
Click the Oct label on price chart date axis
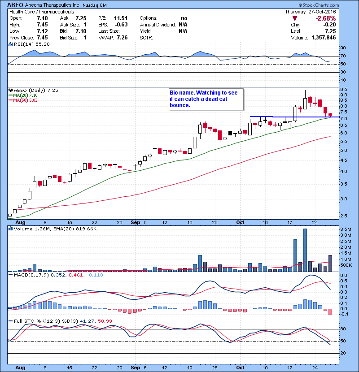coord(240,223)
